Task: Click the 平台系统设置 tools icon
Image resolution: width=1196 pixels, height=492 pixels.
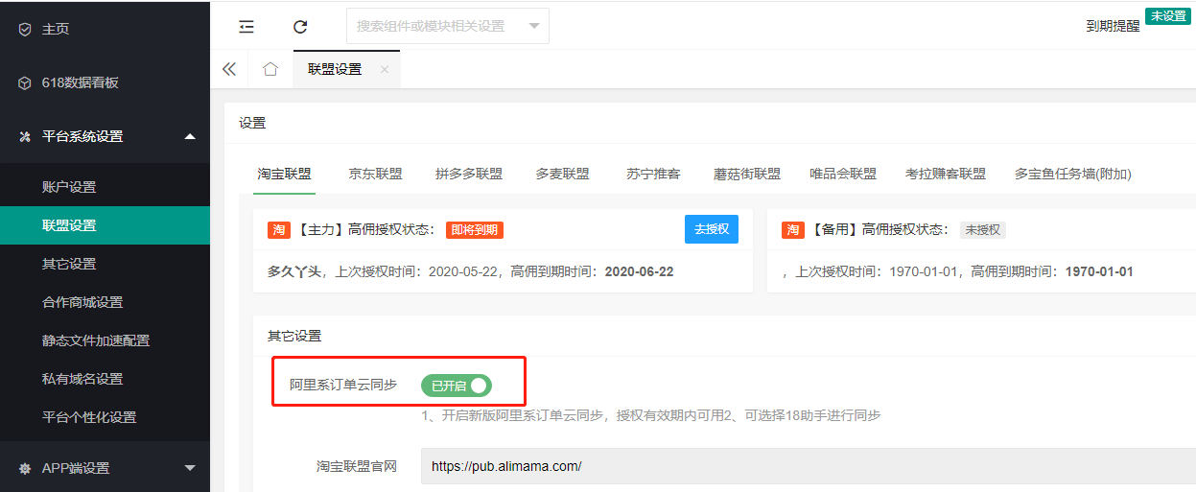Action: click(x=25, y=136)
